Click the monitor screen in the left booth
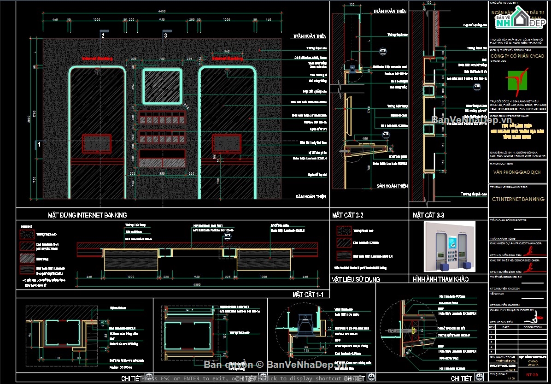 97,143
